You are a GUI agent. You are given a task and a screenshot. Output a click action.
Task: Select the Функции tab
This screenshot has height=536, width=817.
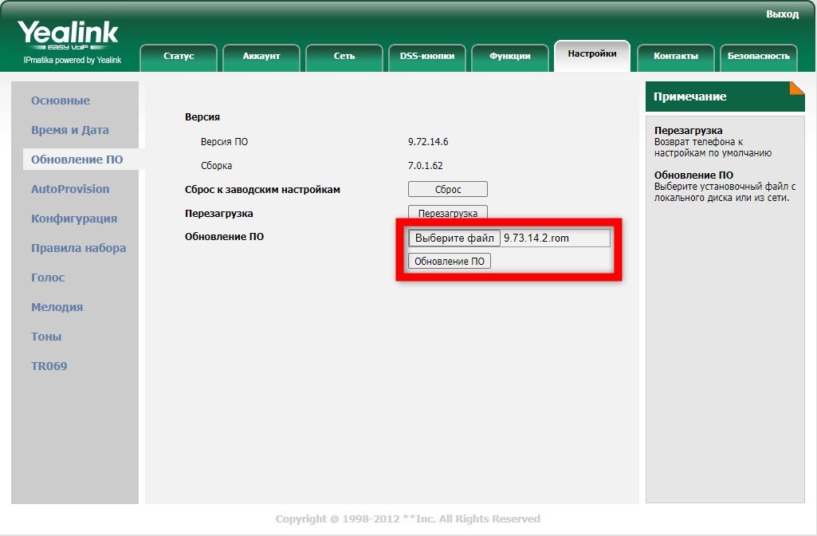tap(510, 57)
